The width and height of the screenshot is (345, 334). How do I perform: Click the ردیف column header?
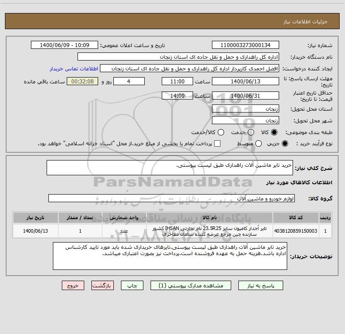coord(325,217)
